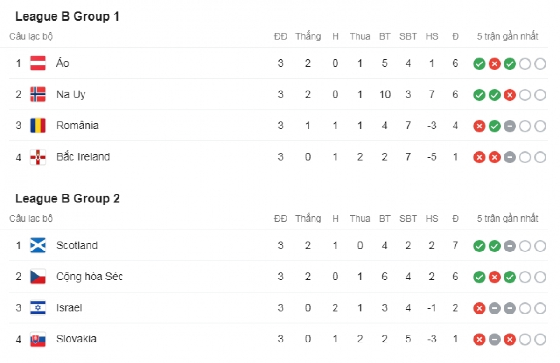Click România's gray draw indicator
Screen dimensions: 560x363
(x=510, y=126)
